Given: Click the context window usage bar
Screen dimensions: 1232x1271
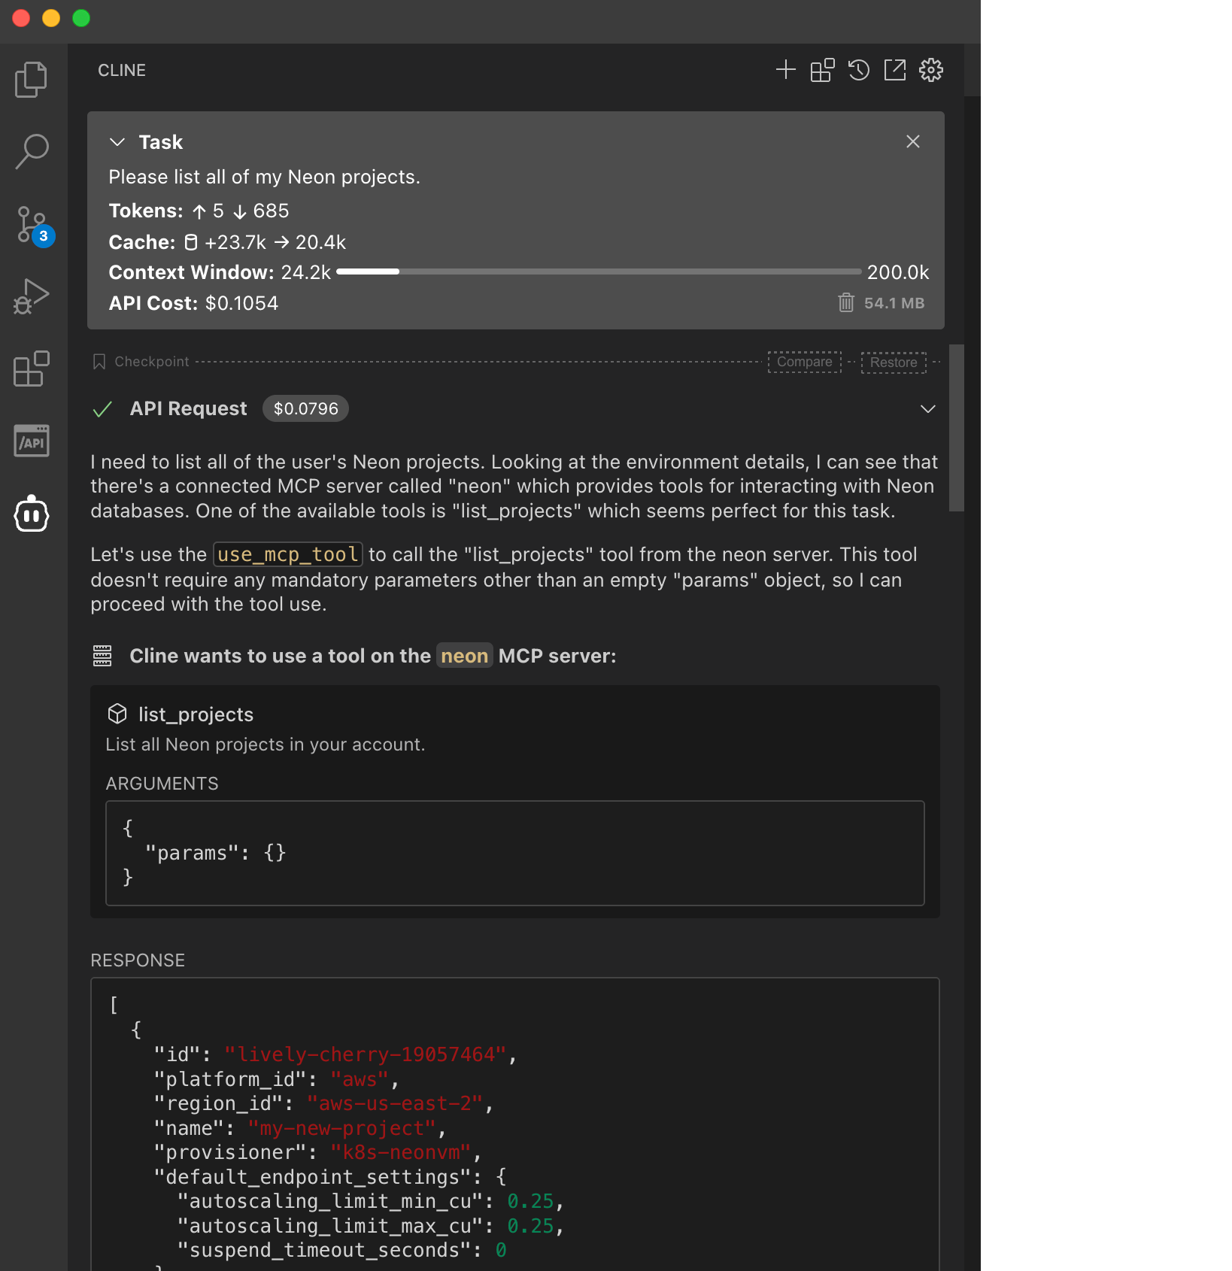Looking at the screenshot, I should 598,271.
